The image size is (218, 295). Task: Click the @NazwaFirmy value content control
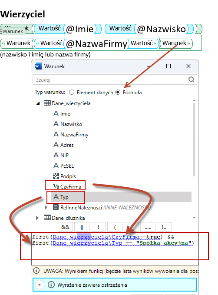pos(97,43)
